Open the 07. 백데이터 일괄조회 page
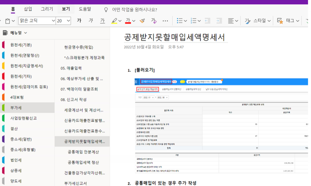This screenshot has width=311, height=186. pyautogui.click(x=82, y=89)
